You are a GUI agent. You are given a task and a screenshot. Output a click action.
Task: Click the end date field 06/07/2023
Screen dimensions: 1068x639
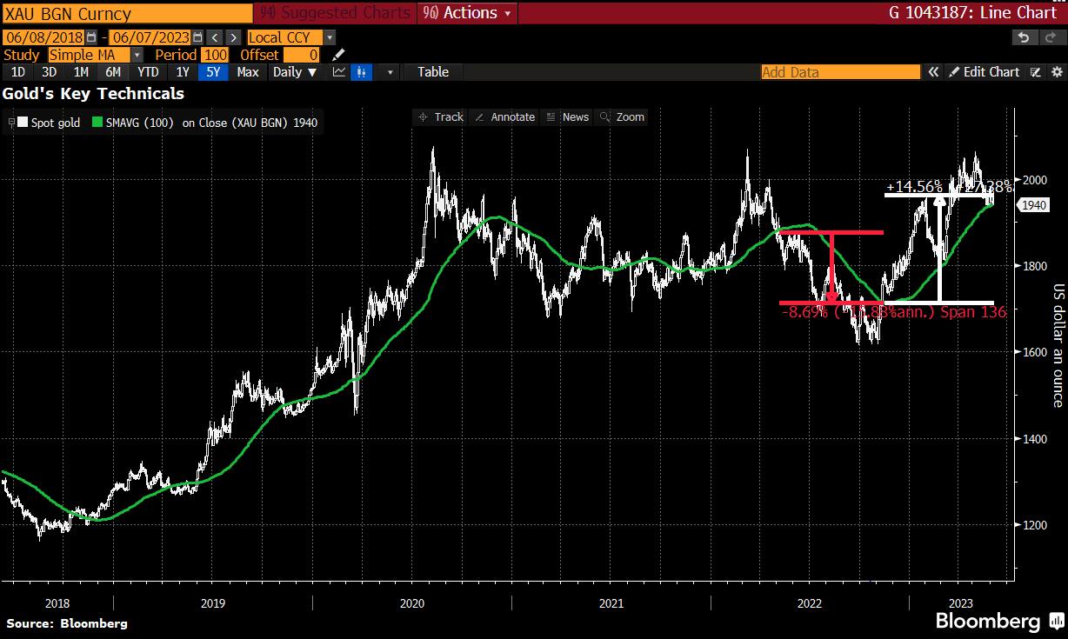point(150,37)
